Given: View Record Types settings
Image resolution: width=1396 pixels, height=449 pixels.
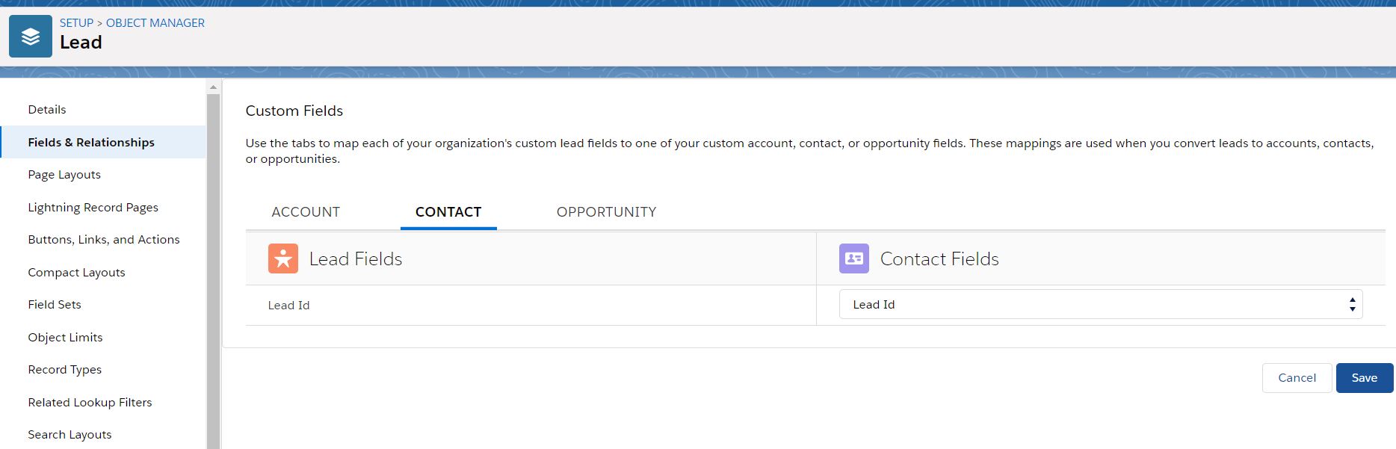Looking at the screenshot, I should (x=65, y=370).
